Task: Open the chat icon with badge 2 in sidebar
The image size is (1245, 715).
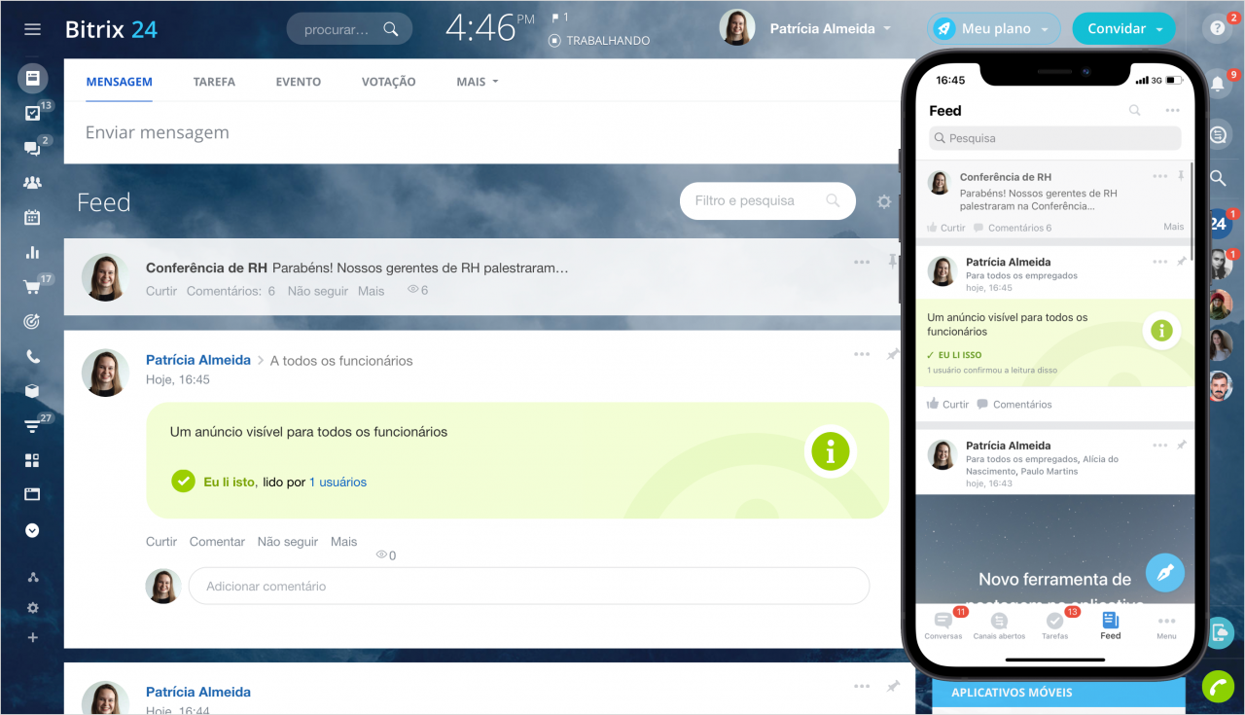Action: coord(32,149)
